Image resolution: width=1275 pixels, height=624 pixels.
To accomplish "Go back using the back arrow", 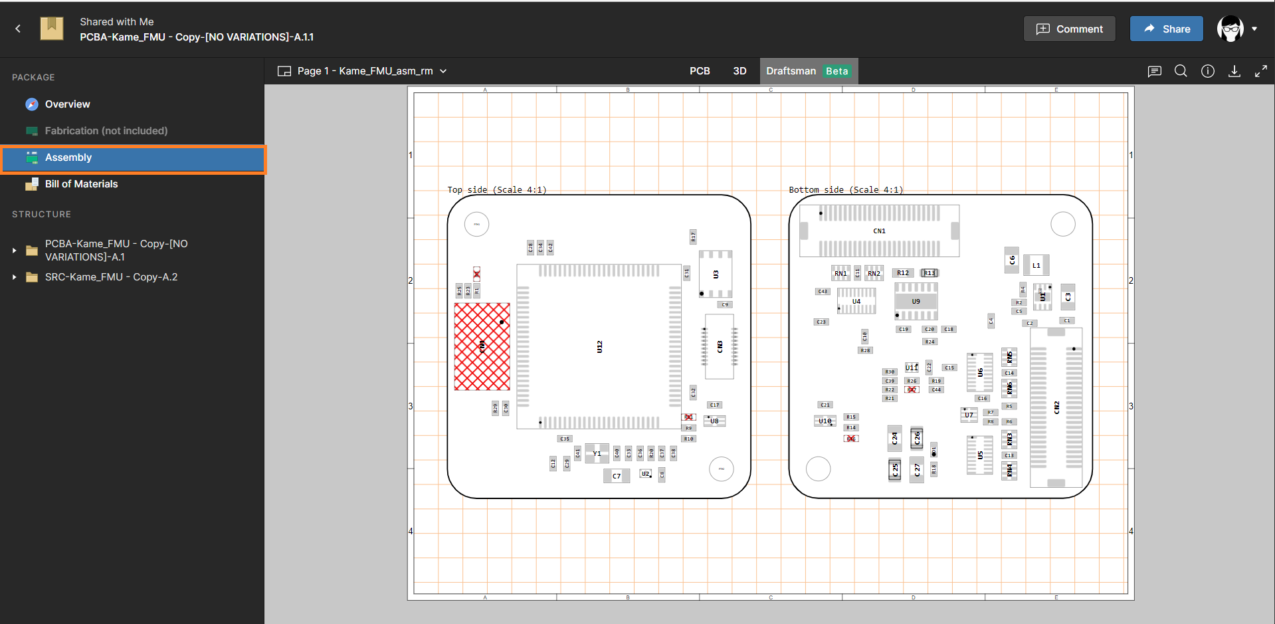I will click(17, 29).
